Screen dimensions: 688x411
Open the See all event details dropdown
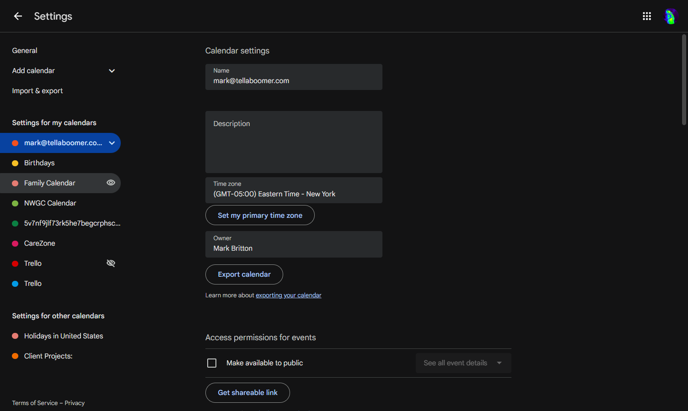(x=463, y=363)
